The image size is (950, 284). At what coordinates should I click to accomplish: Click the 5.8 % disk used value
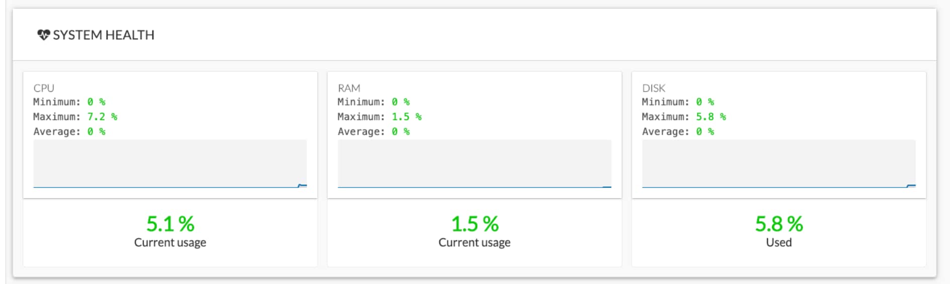(779, 224)
